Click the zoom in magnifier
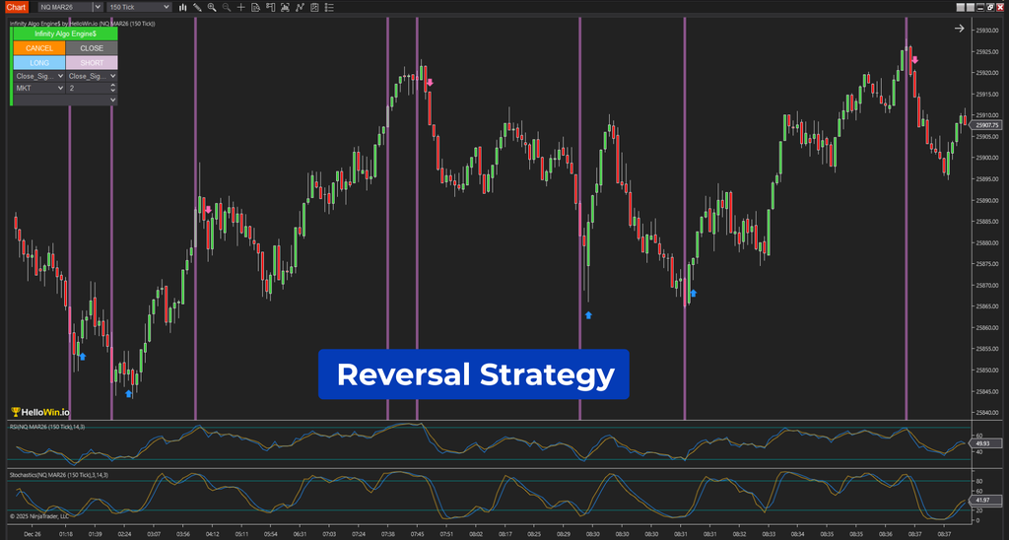 point(212,7)
